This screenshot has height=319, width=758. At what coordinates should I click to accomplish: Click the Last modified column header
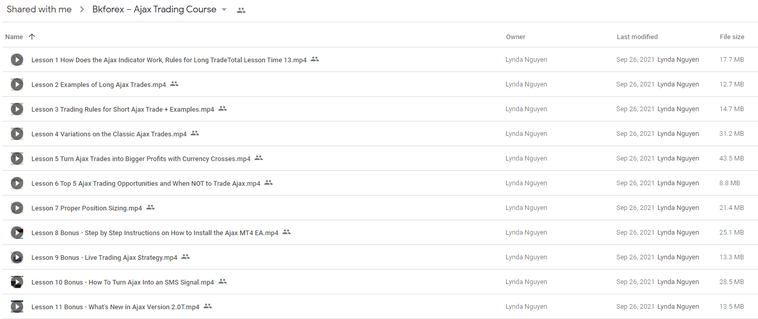637,37
